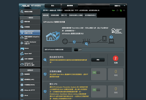
Task: Open the 區域網路(LAN) icon
Action: pos(22,79)
